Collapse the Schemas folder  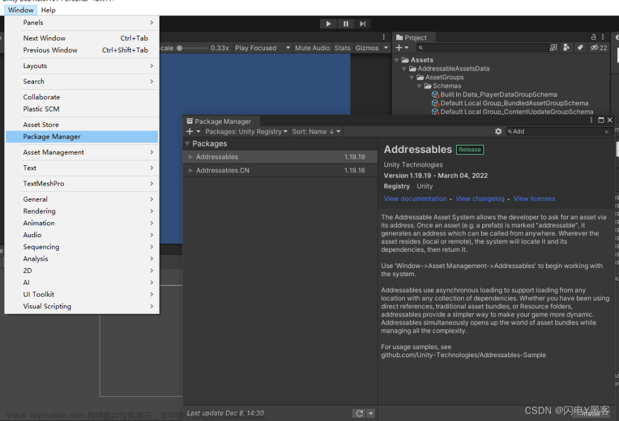tap(419, 86)
